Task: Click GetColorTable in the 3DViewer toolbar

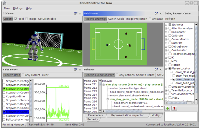Action: coord(47,19)
